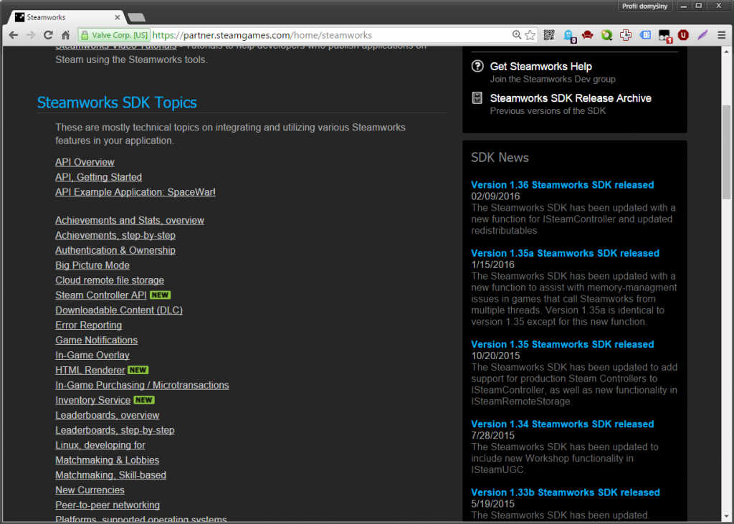Screen dimensions: 734x524
Task: Open Get Steamworks Help link
Action: coord(540,67)
